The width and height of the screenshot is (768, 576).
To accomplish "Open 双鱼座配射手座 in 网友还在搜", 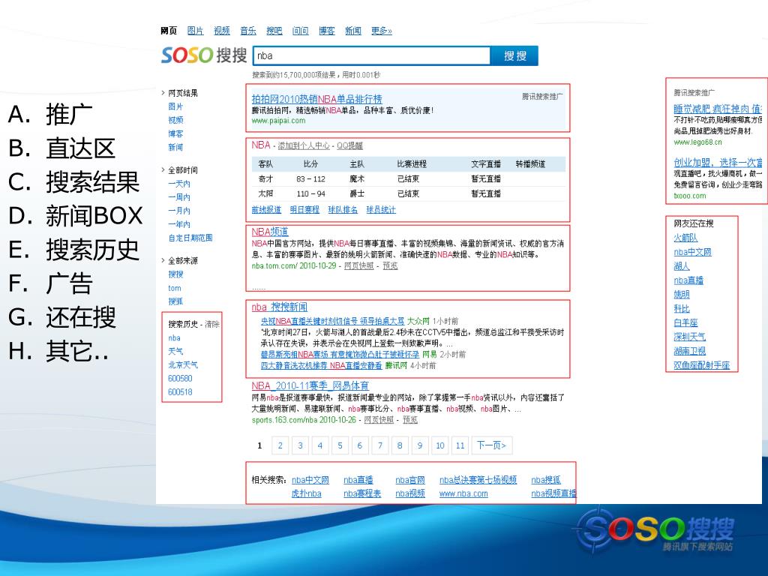I will (702, 365).
